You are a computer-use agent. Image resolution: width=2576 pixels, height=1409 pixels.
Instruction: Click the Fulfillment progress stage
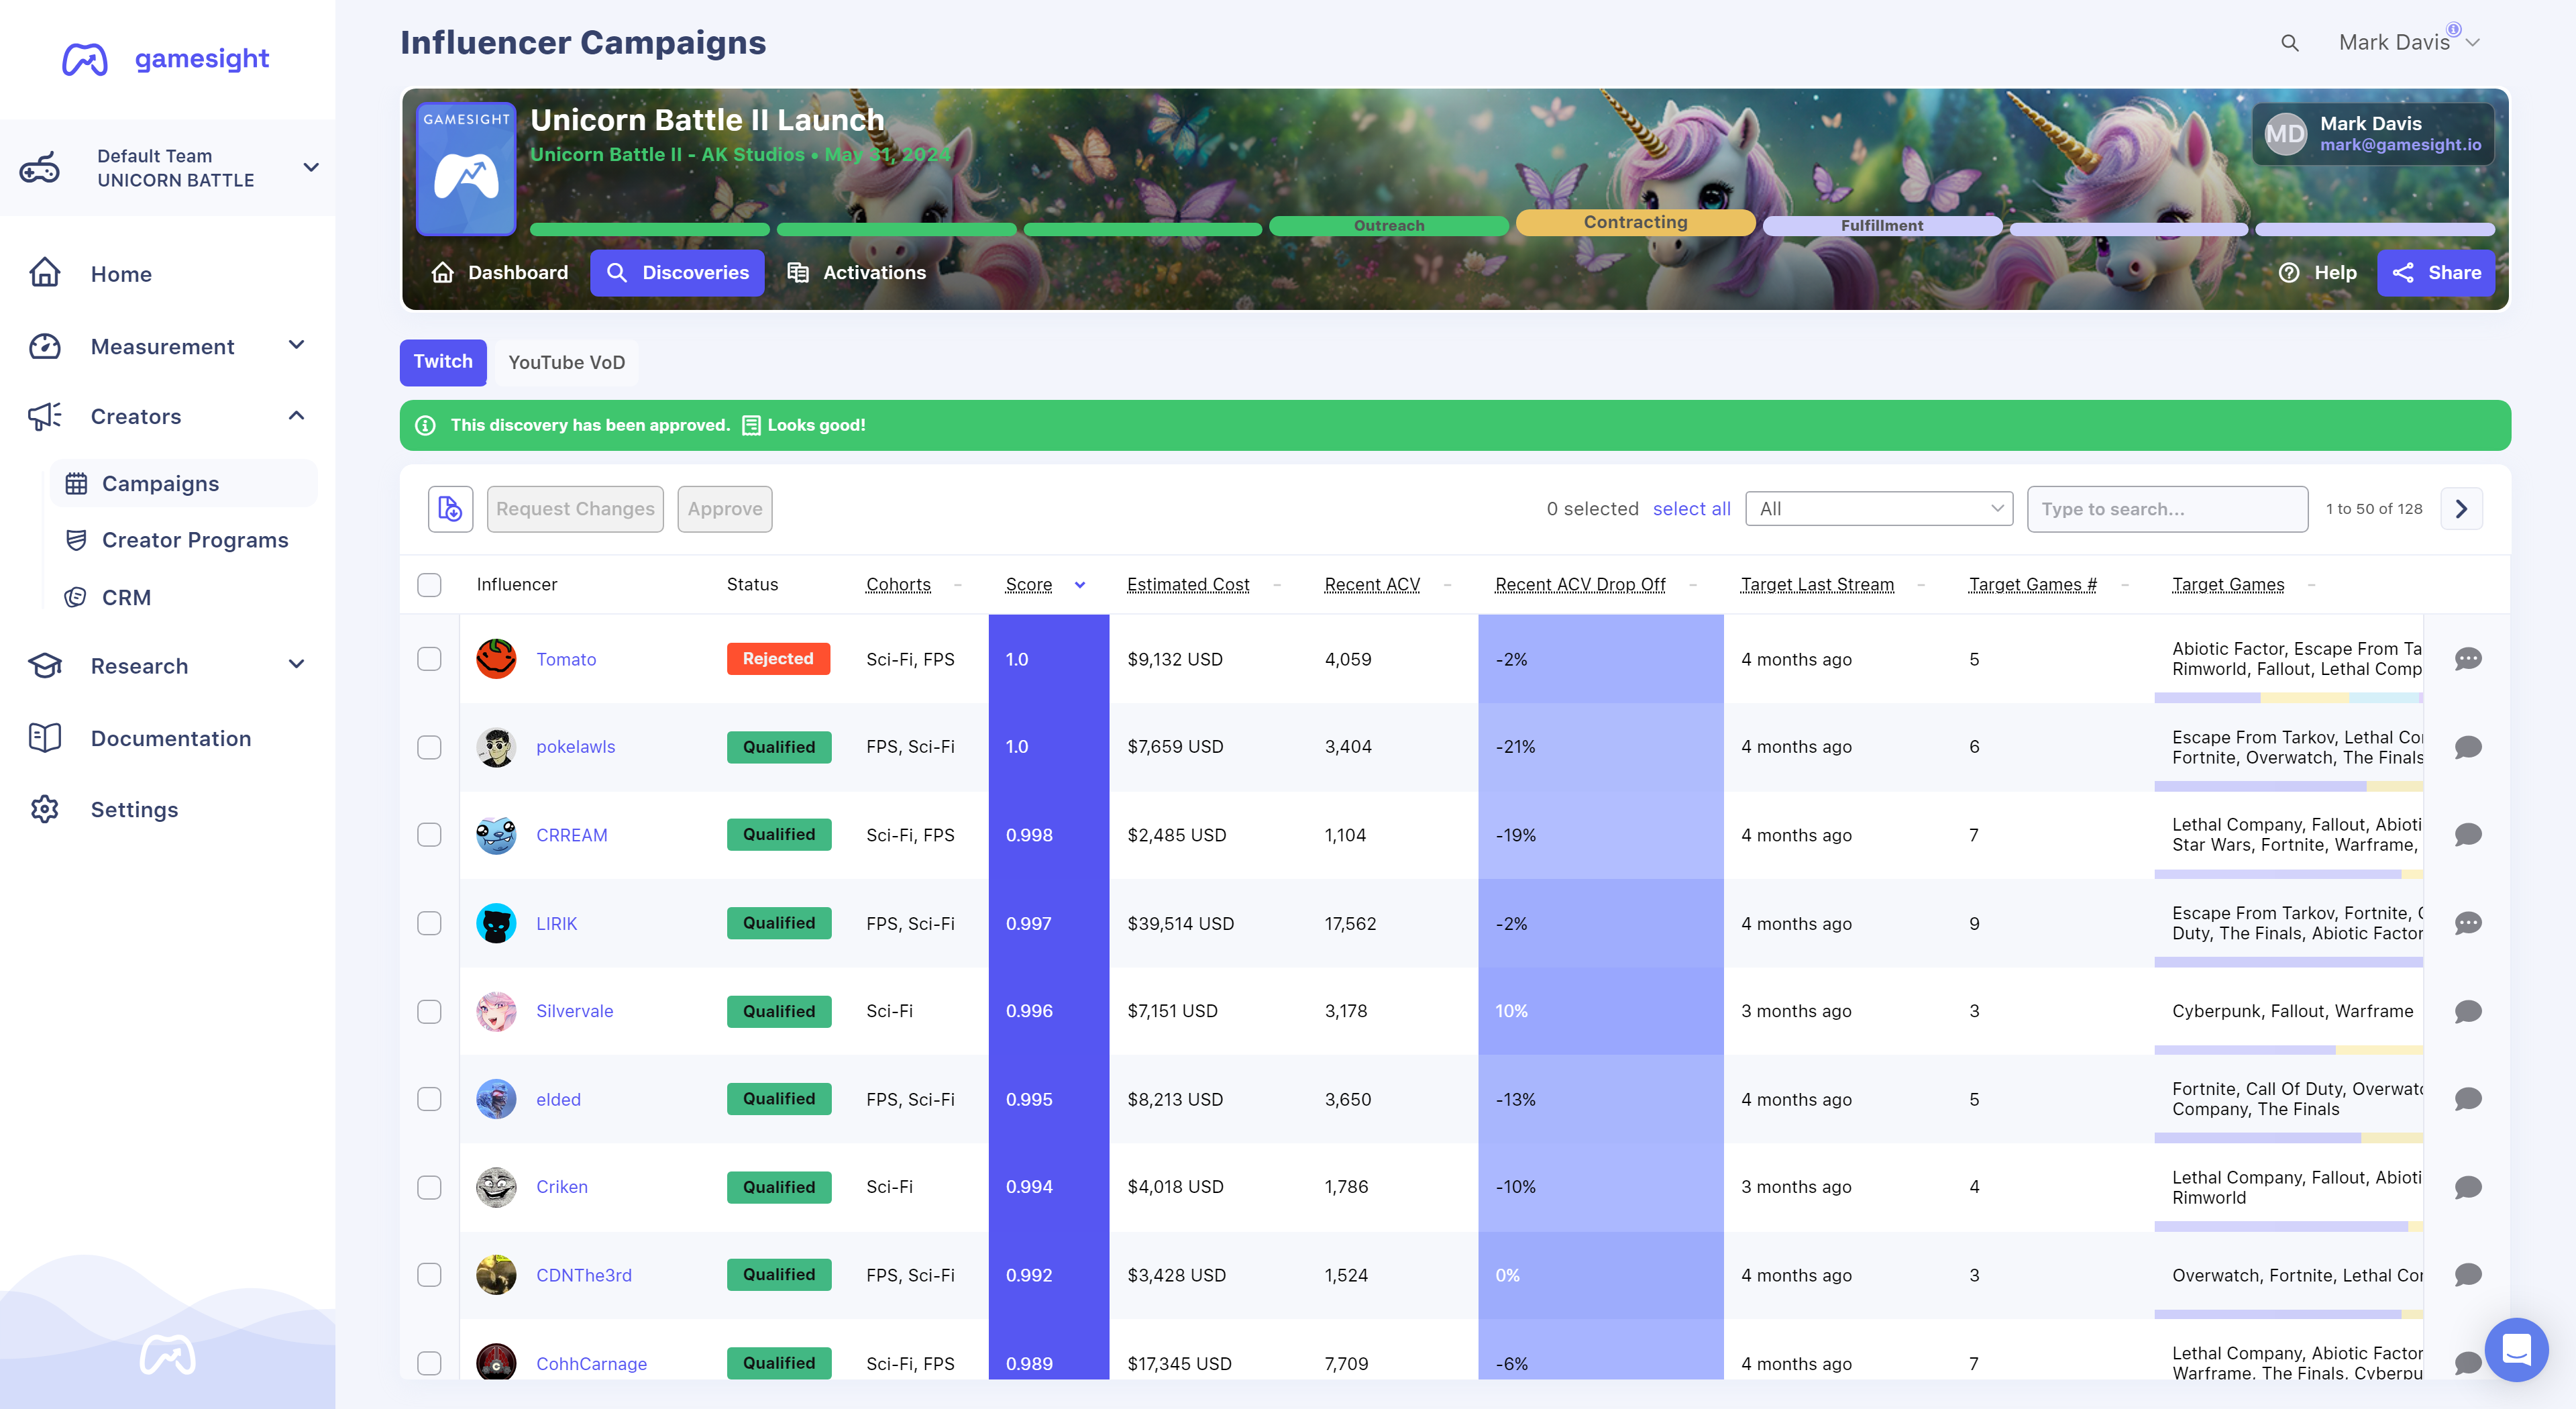tap(1881, 226)
